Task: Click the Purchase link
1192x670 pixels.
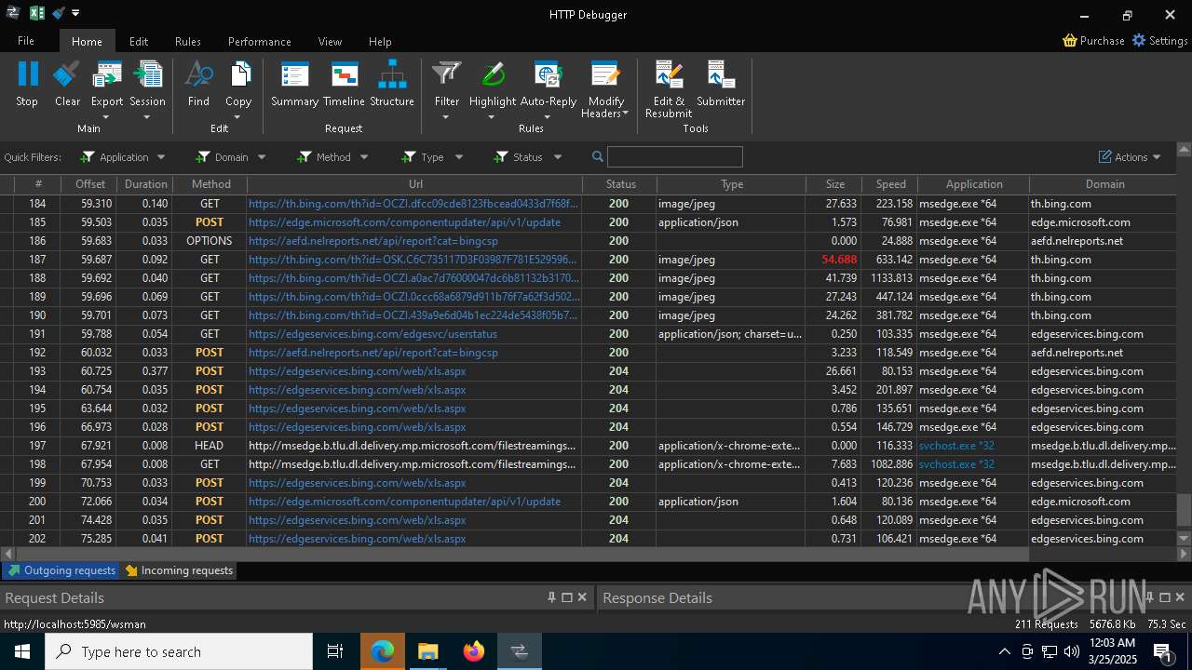Action: click(1093, 41)
